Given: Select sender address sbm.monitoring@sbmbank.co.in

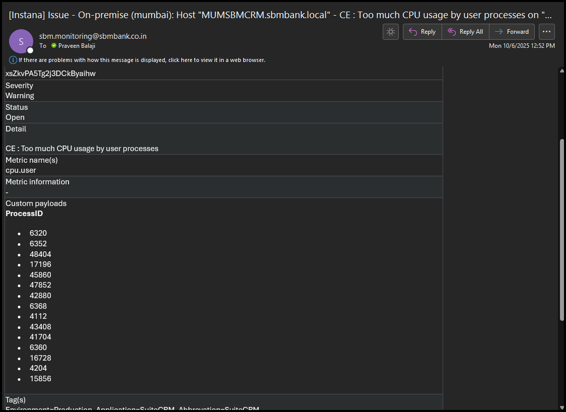Looking at the screenshot, I should point(93,36).
